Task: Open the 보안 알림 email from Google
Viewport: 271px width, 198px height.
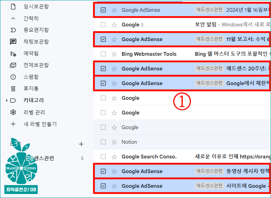Action: tap(206, 25)
